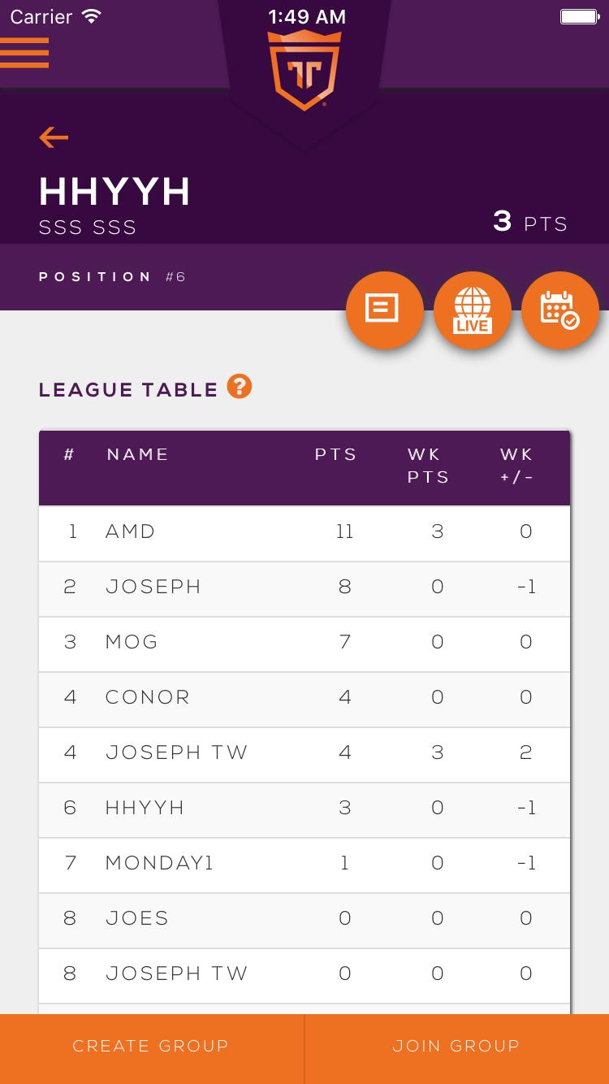
Task: Tap the battery status icon
Action: click(x=579, y=16)
